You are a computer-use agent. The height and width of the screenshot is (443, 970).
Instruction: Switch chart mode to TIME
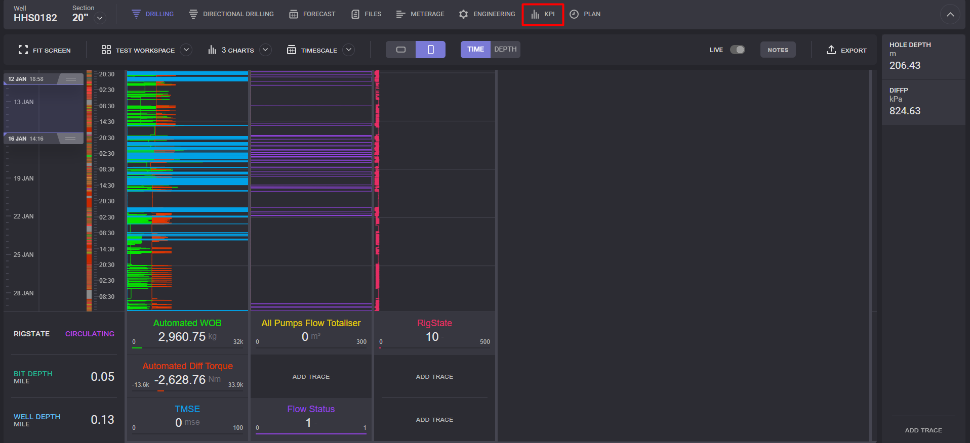click(x=475, y=50)
